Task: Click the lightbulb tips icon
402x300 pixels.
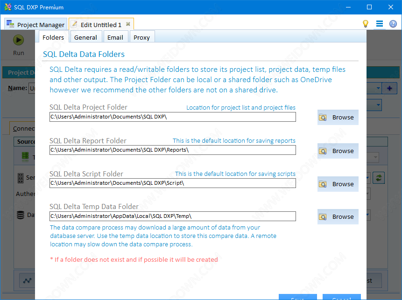Action: 366,24
